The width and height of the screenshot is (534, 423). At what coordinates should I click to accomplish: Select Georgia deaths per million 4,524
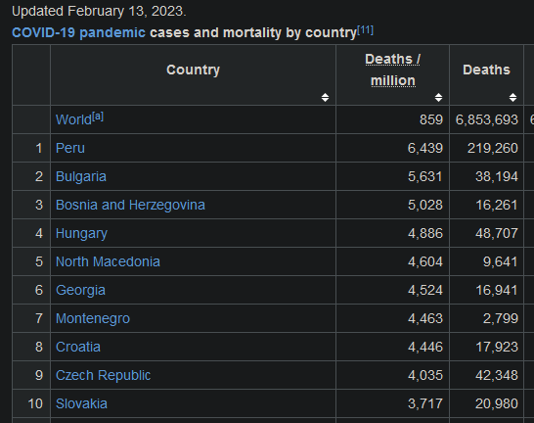click(425, 290)
